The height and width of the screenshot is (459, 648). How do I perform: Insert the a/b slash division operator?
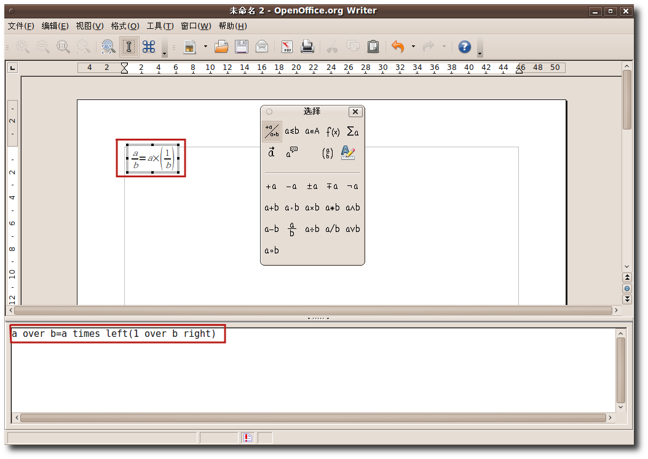pos(332,229)
